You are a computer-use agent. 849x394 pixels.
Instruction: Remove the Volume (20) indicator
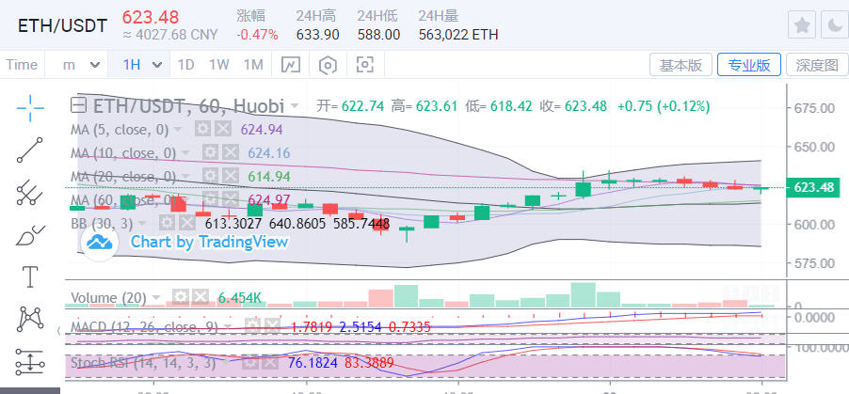(x=200, y=296)
